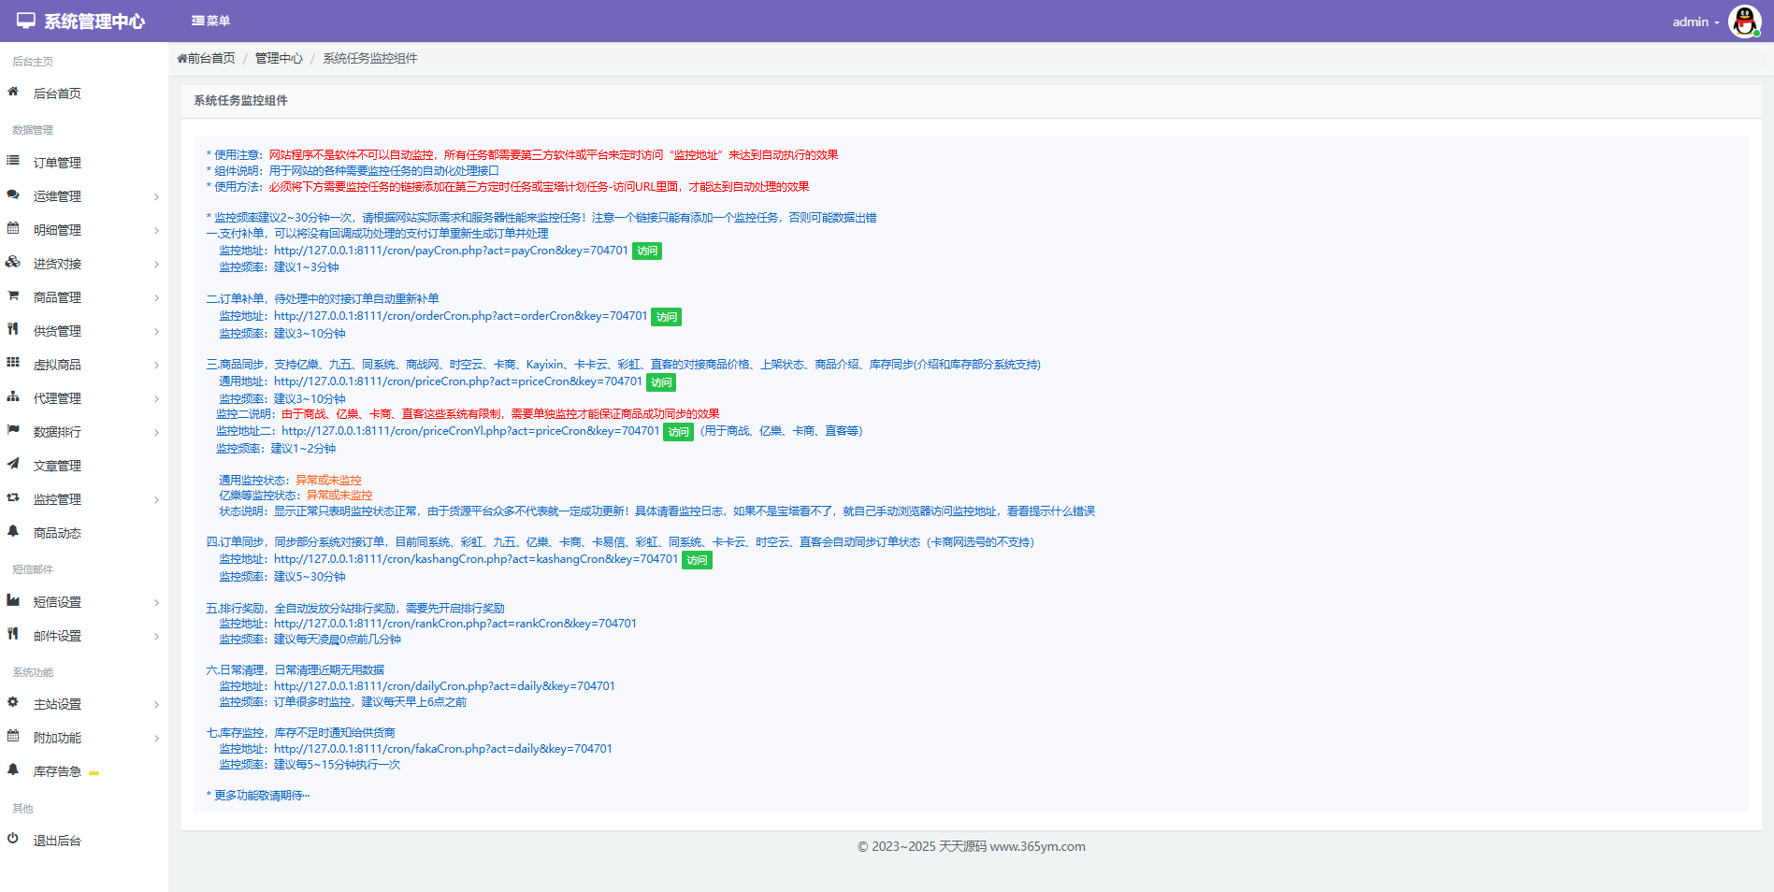This screenshot has height=892, width=1774.
Task: Select 监控管理 from sidebar menu
Action: (57, 499)
